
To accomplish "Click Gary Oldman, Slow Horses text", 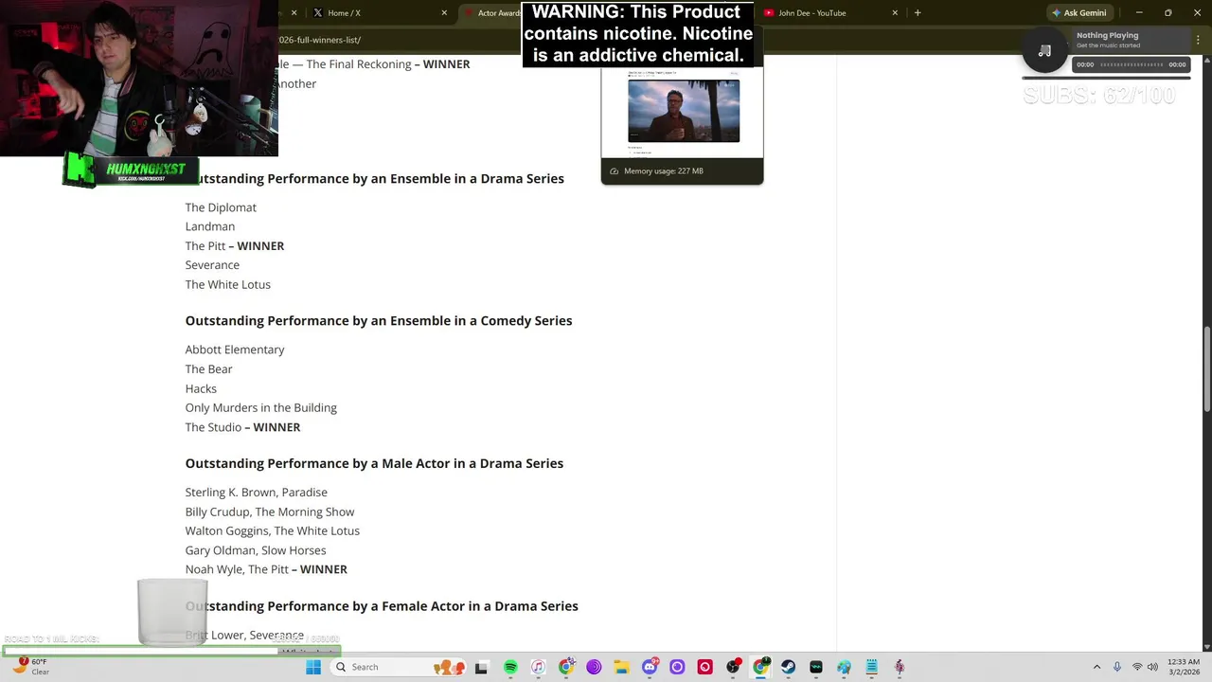I will pos(256,550).
